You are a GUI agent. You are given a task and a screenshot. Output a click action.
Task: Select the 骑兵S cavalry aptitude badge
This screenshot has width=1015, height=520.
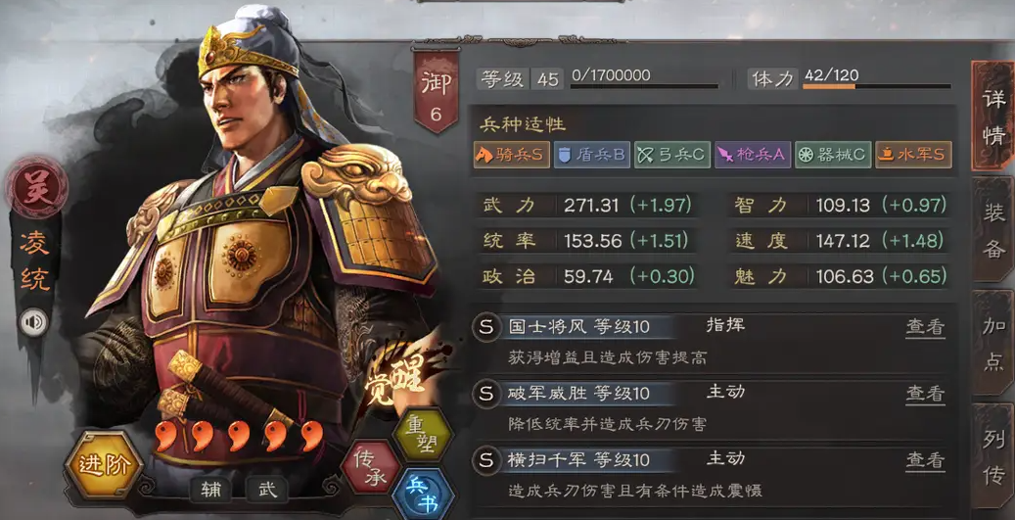[x=511, y=155]
